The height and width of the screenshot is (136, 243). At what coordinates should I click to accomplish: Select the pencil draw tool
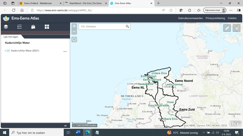coord(227,28)
